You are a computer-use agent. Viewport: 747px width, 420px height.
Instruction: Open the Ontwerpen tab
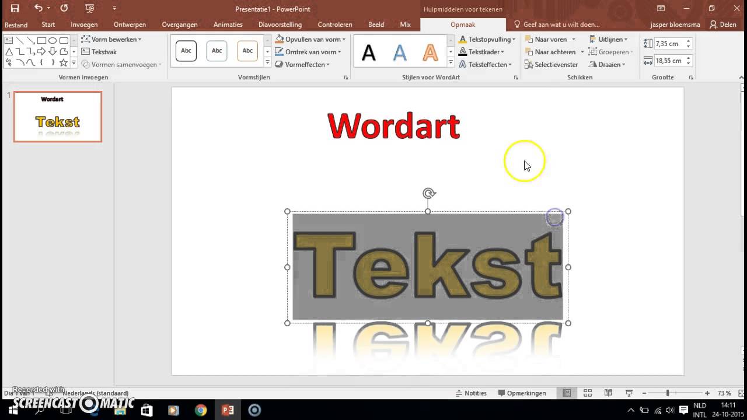click(130, 24)
